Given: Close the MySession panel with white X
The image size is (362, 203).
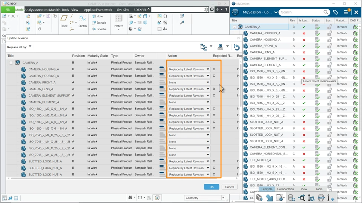Looking at the screenshot, I should 356,12.
